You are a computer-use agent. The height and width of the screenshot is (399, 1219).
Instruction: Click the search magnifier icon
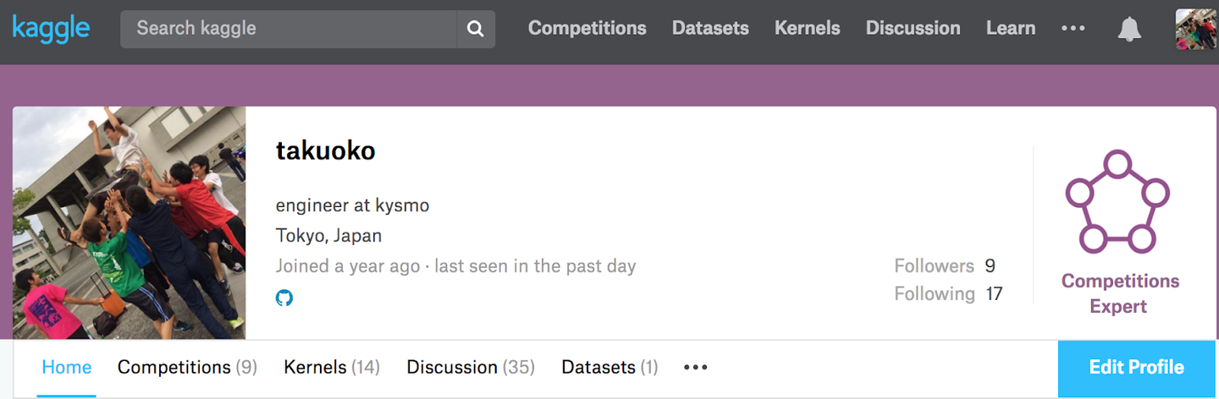pos(476,29)
